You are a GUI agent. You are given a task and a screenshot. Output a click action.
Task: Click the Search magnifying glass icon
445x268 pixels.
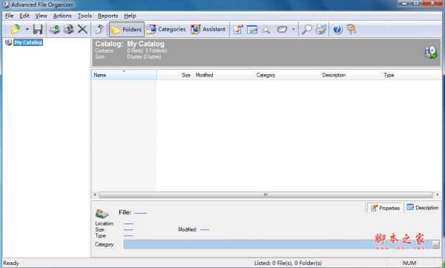click(306, 29)
